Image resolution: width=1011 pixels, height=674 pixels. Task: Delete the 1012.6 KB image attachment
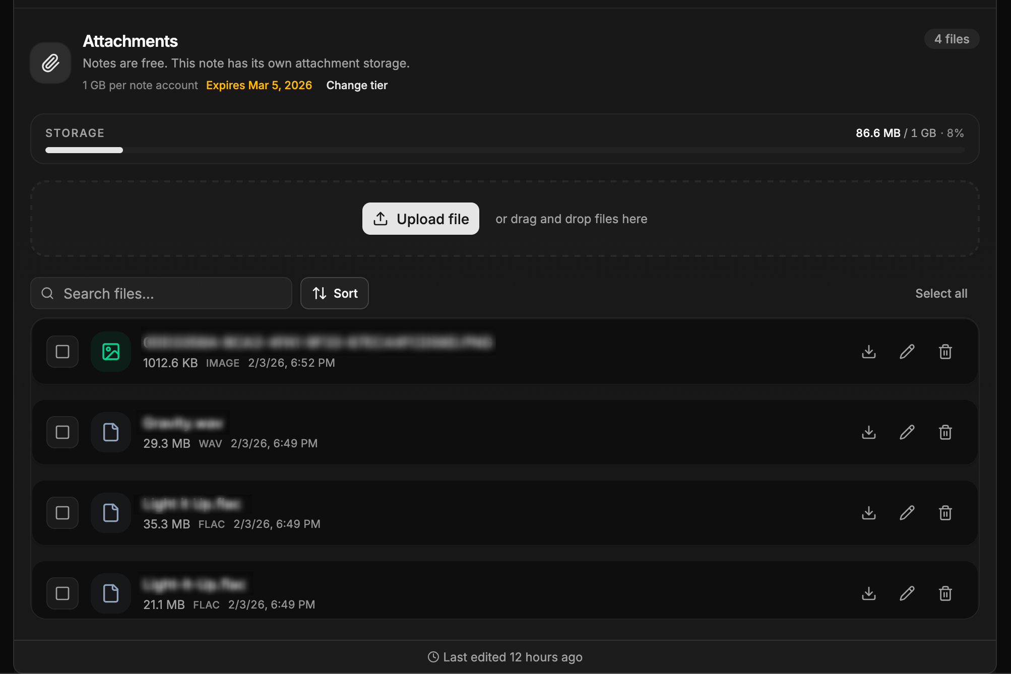945,352
